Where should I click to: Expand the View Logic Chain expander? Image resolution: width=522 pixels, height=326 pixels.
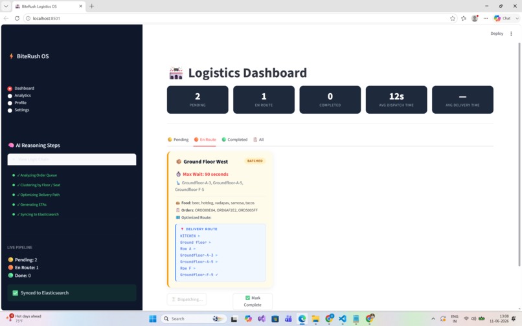pos(72,159)
